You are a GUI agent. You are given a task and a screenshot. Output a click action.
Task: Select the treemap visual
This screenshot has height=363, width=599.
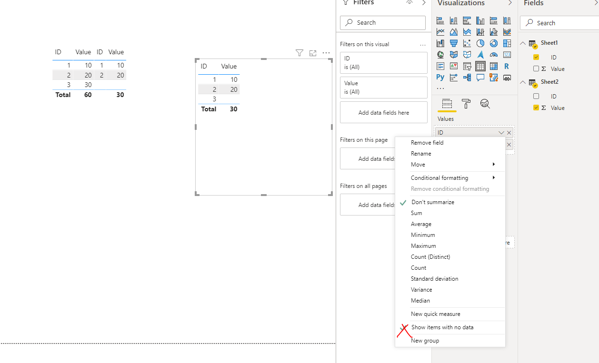(x=507, y=43)
